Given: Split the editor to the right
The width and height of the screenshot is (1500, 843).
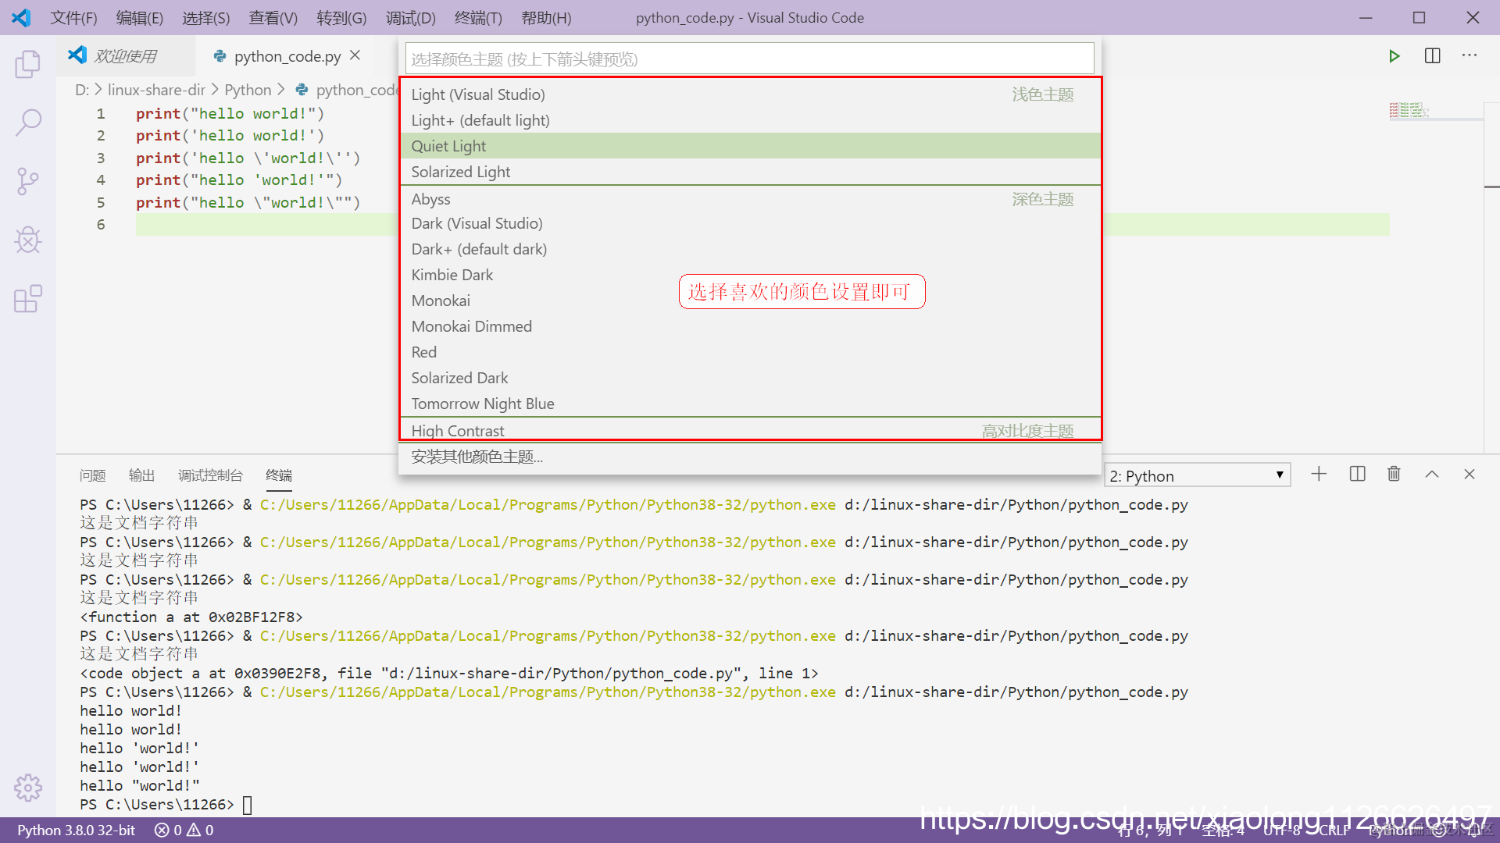Looking at the screenshot, I should click(x=1433, y=56).
